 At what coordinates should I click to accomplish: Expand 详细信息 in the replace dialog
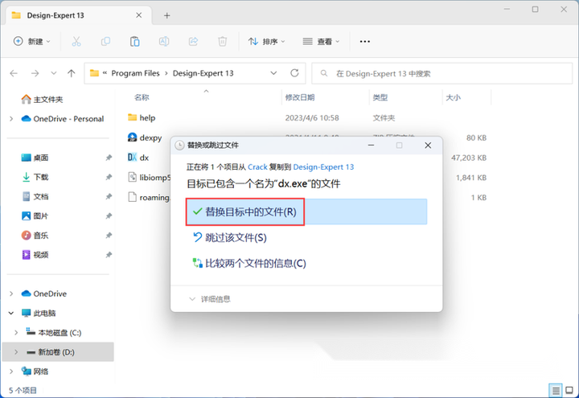(x=209, y=299)
